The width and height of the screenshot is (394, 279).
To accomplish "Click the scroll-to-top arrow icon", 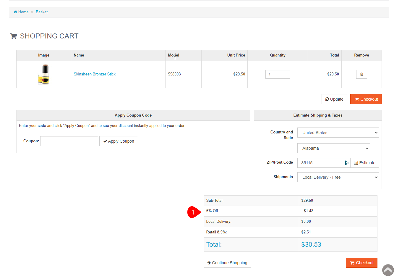I will coord(388,270).
